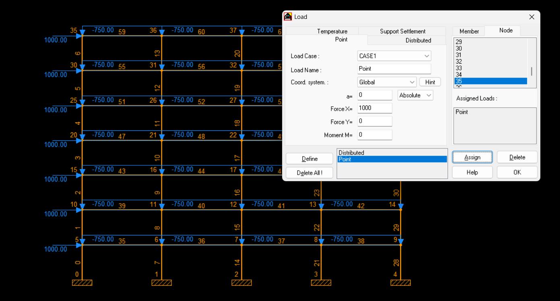Select node 29 in the node list
This screenshot has width=560, height=301.
click(491, 42)
